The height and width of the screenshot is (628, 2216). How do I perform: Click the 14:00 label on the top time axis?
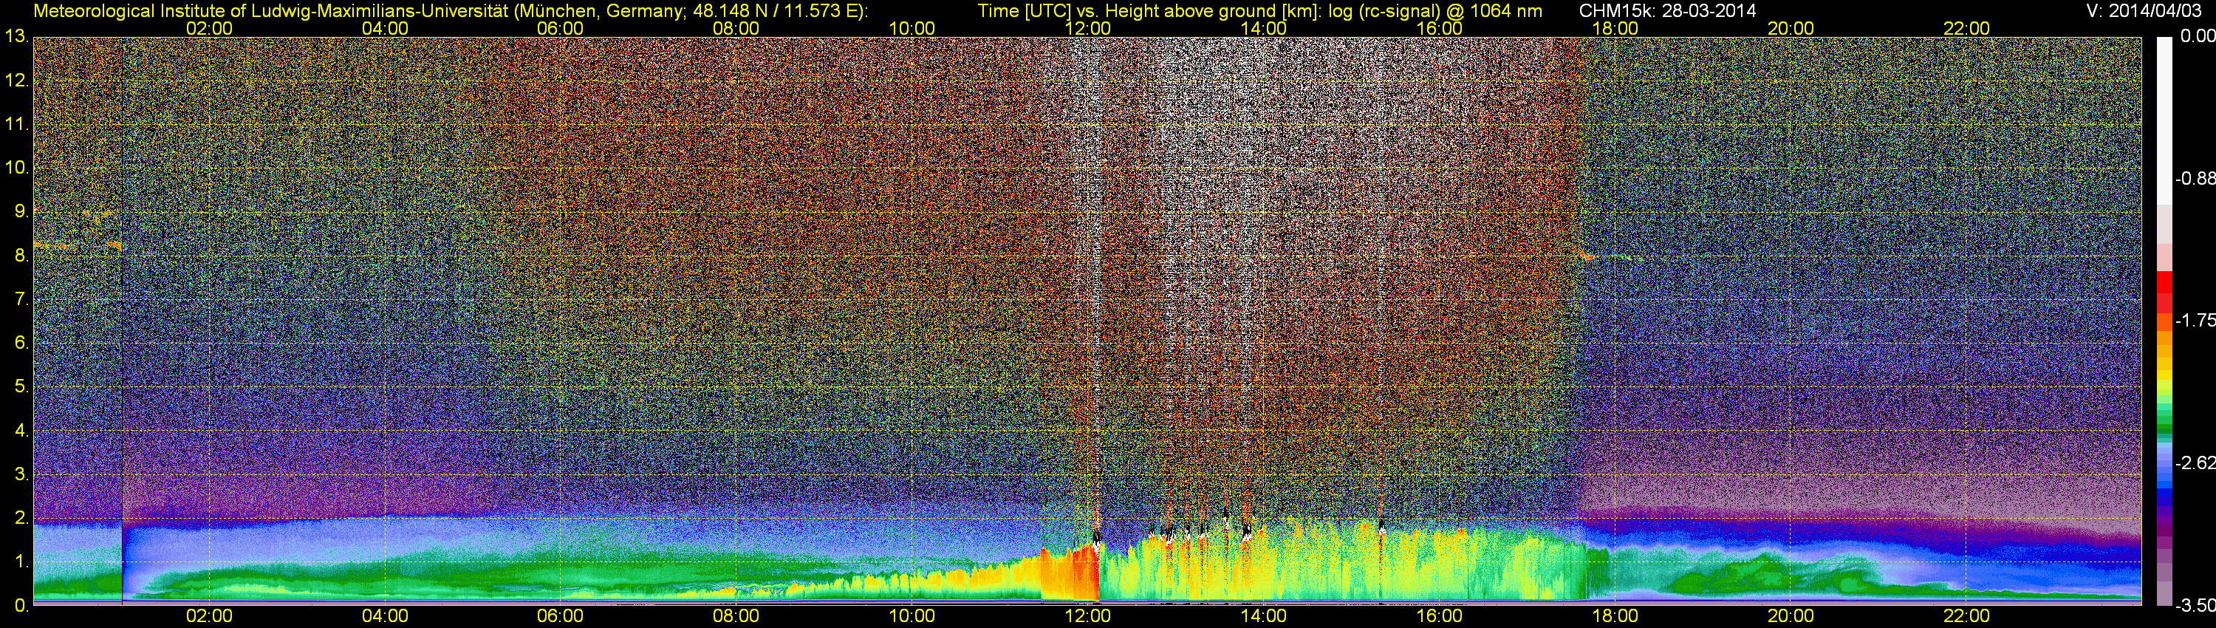point(1264,28)
